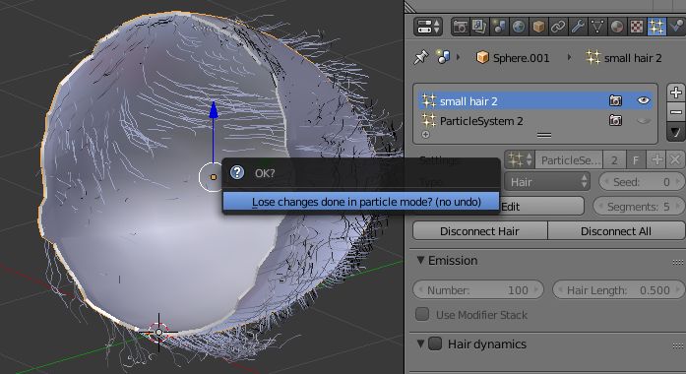686x374 pixels.
Task: Select the Particles sparkle tab
Action: pos(656,27)
